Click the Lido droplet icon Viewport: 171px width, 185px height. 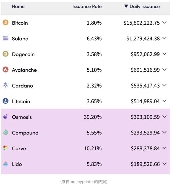5,164
